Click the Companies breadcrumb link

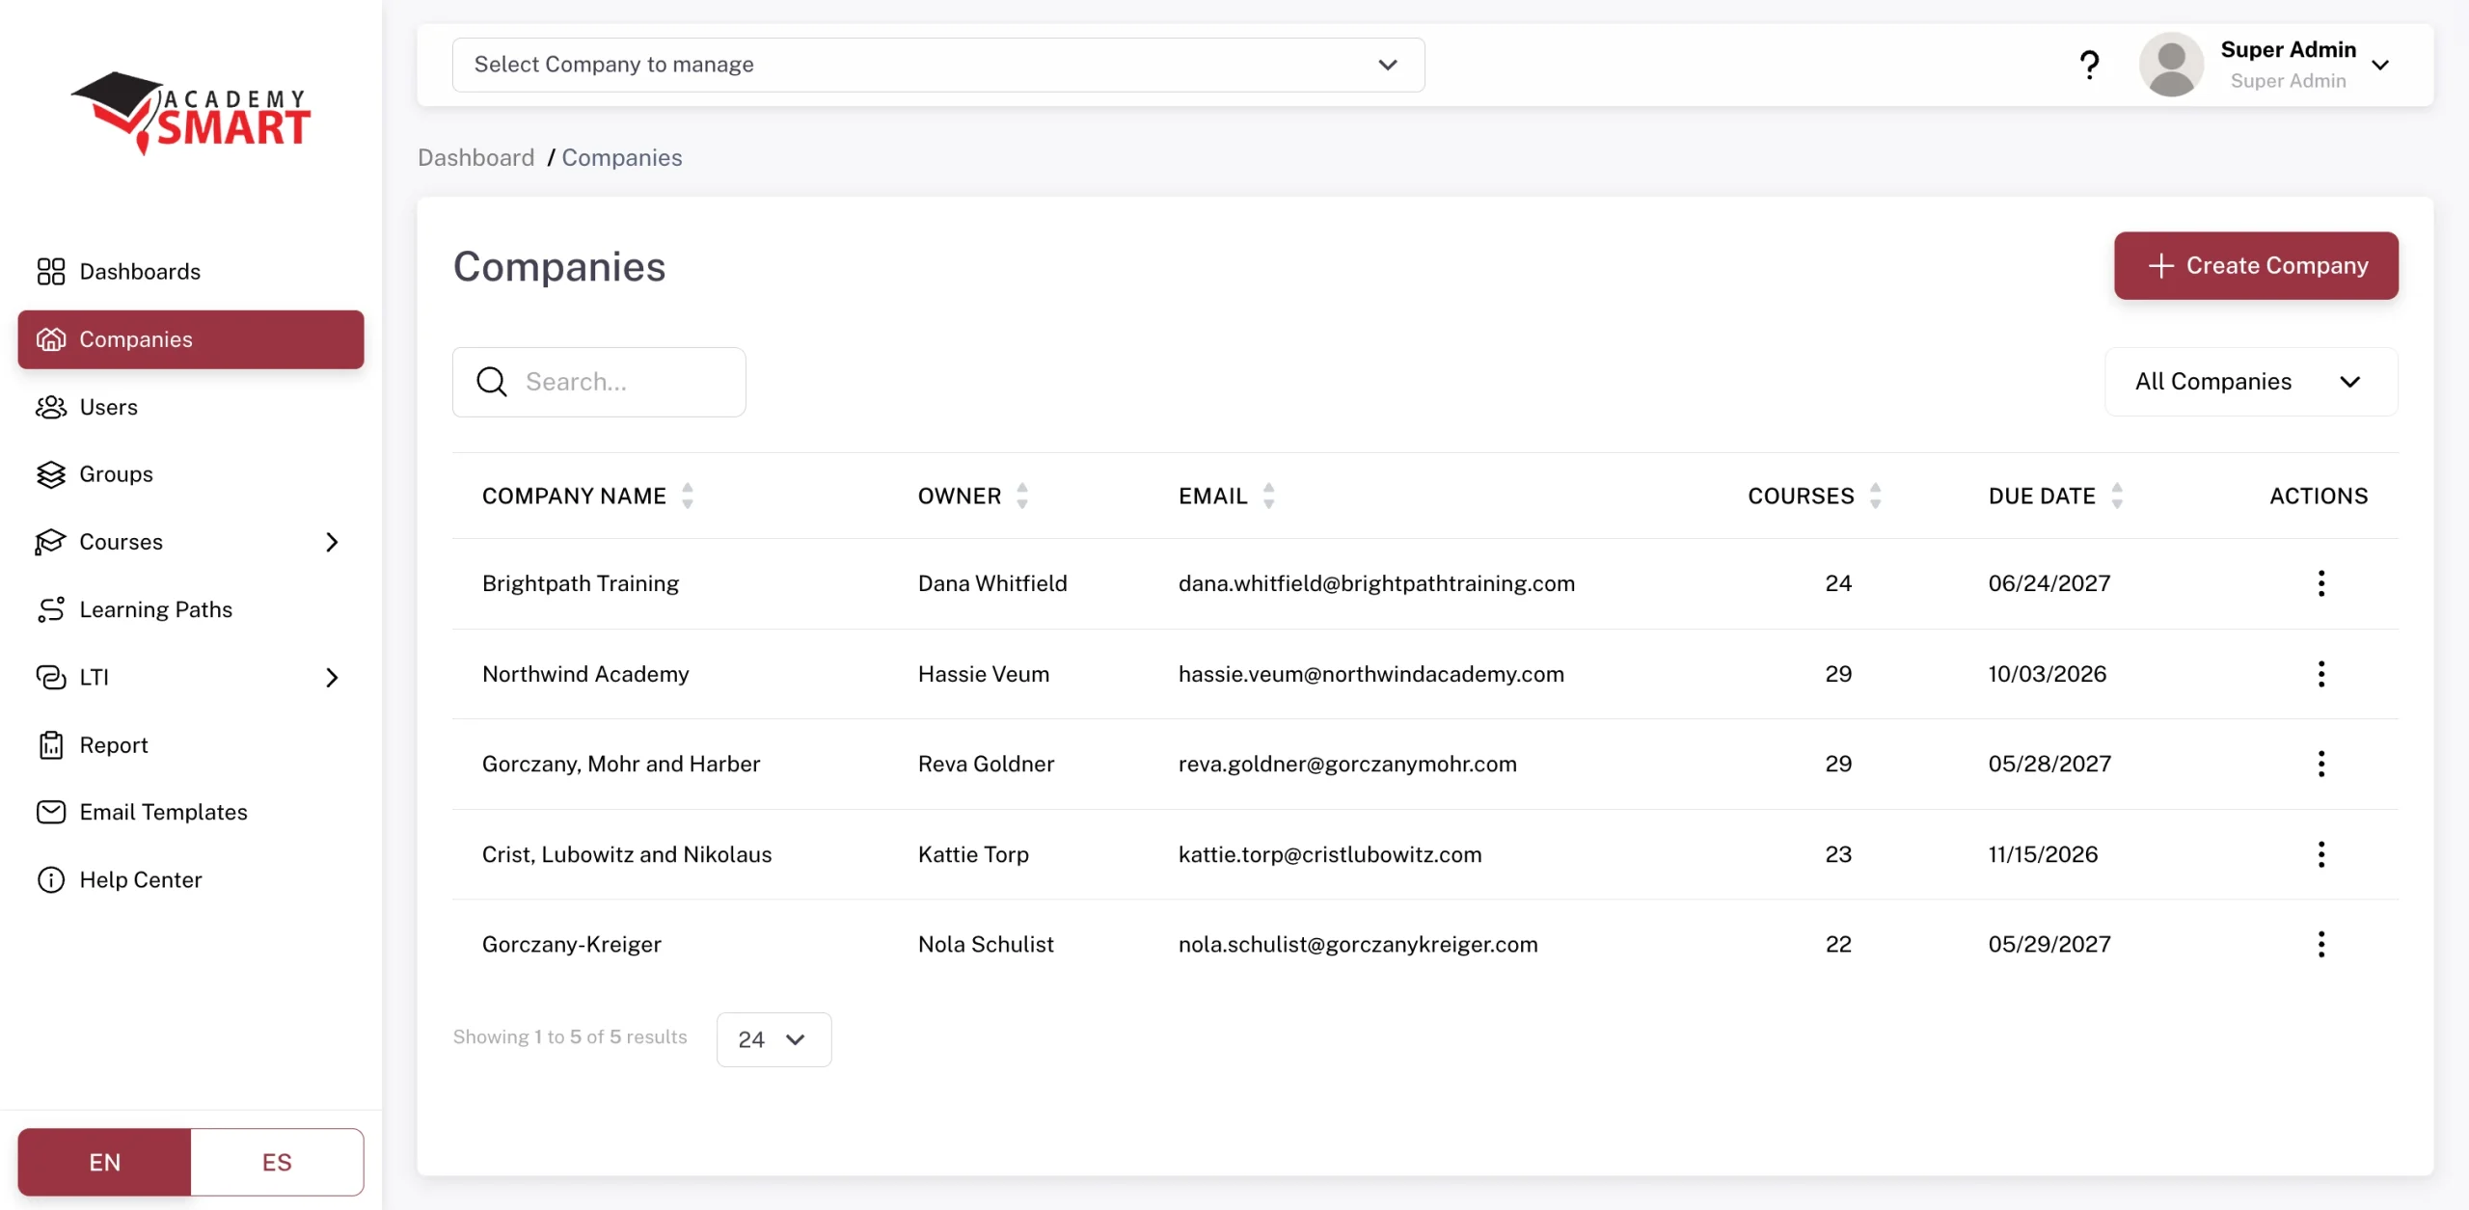pos(622,157)
